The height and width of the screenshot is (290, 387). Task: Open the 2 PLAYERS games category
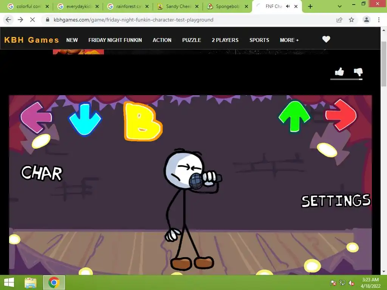(x=225, y=40)
